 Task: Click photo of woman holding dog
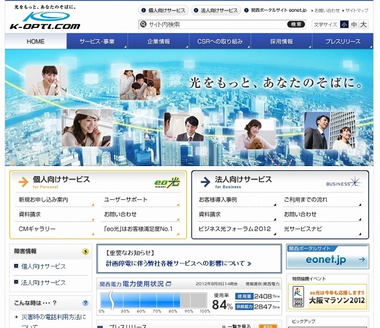pyautogui.click(x=255, y=134)
